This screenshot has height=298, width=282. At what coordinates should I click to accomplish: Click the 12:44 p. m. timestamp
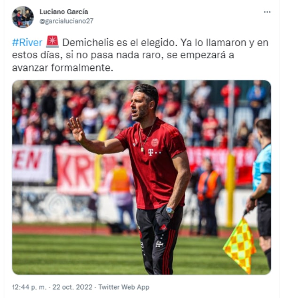(x=29, y=287)
